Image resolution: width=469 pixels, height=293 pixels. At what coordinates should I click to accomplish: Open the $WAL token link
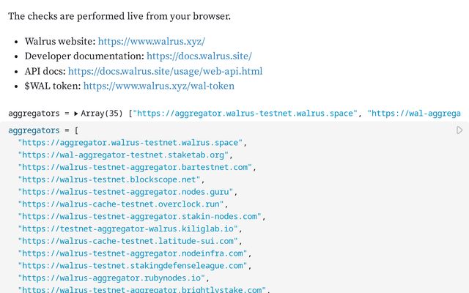pyautogui.click(x=158, y=86)
